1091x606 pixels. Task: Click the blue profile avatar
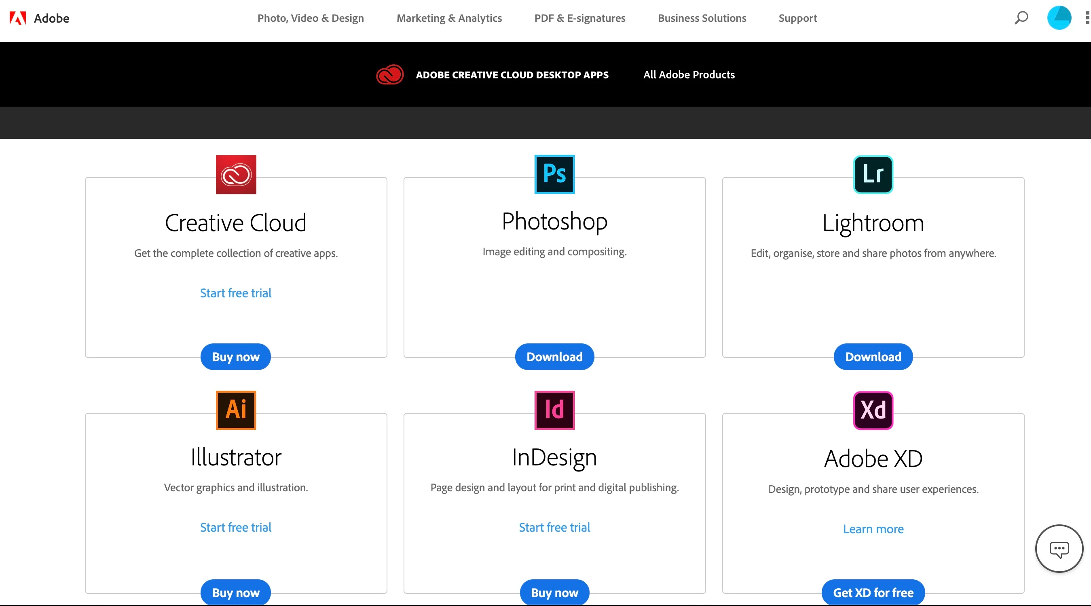[1059, 18]
